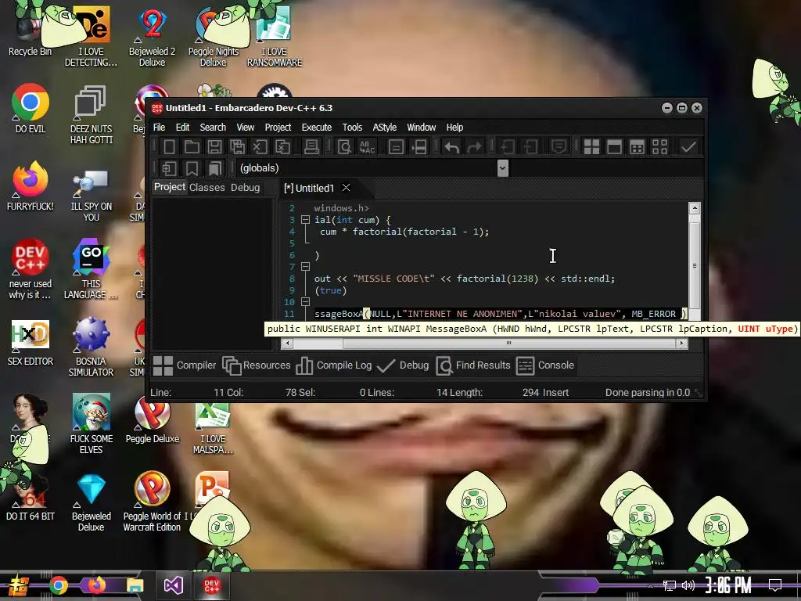Click the Save All icon
Viewport: 801px width, 601px height.
(x=237, y=147)
